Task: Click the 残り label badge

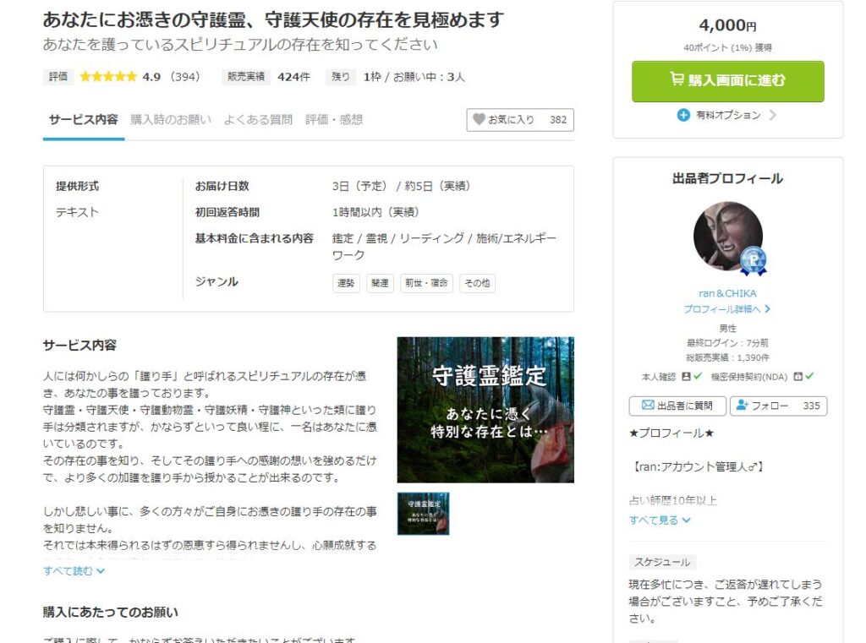Action: [x=340, y=77]
